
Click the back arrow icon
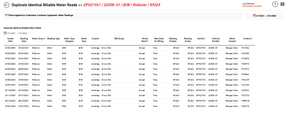(7, 5)
